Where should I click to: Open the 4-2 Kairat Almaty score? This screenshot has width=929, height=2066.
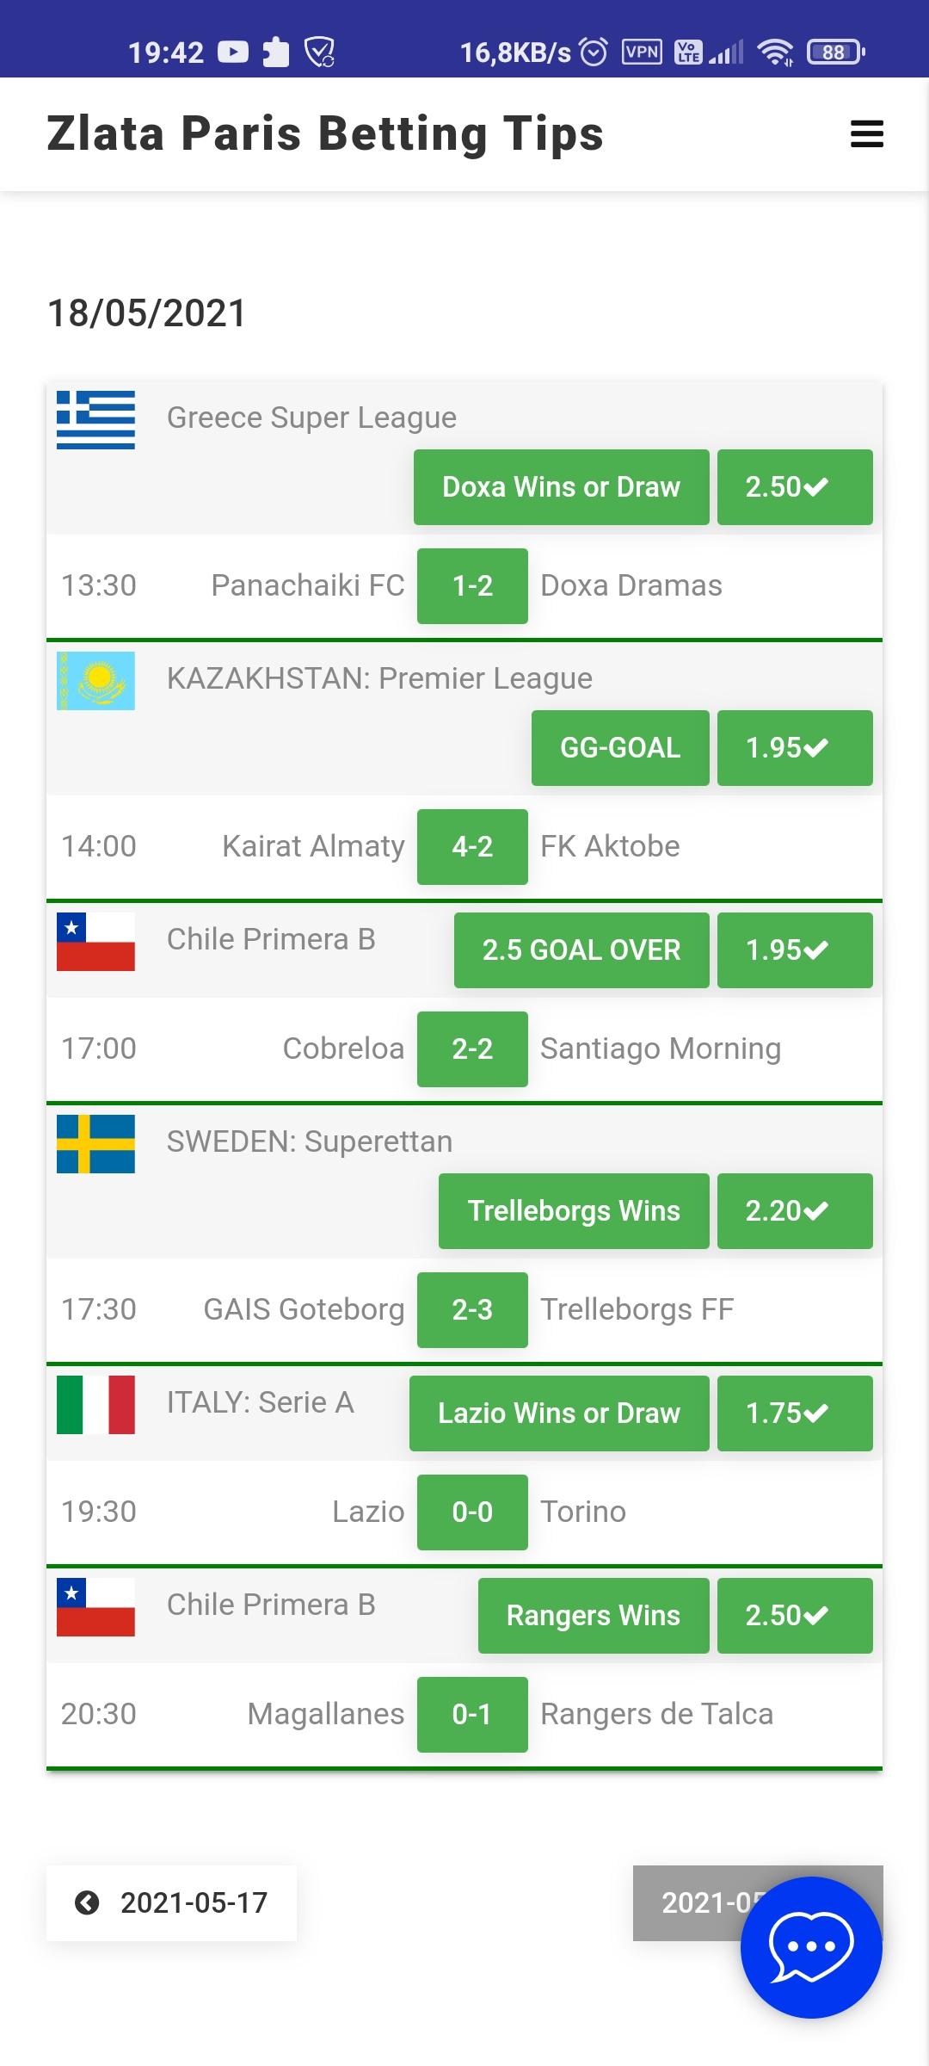tap(472, 847)
